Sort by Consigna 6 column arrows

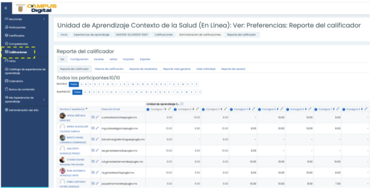(x=306, y=109)
